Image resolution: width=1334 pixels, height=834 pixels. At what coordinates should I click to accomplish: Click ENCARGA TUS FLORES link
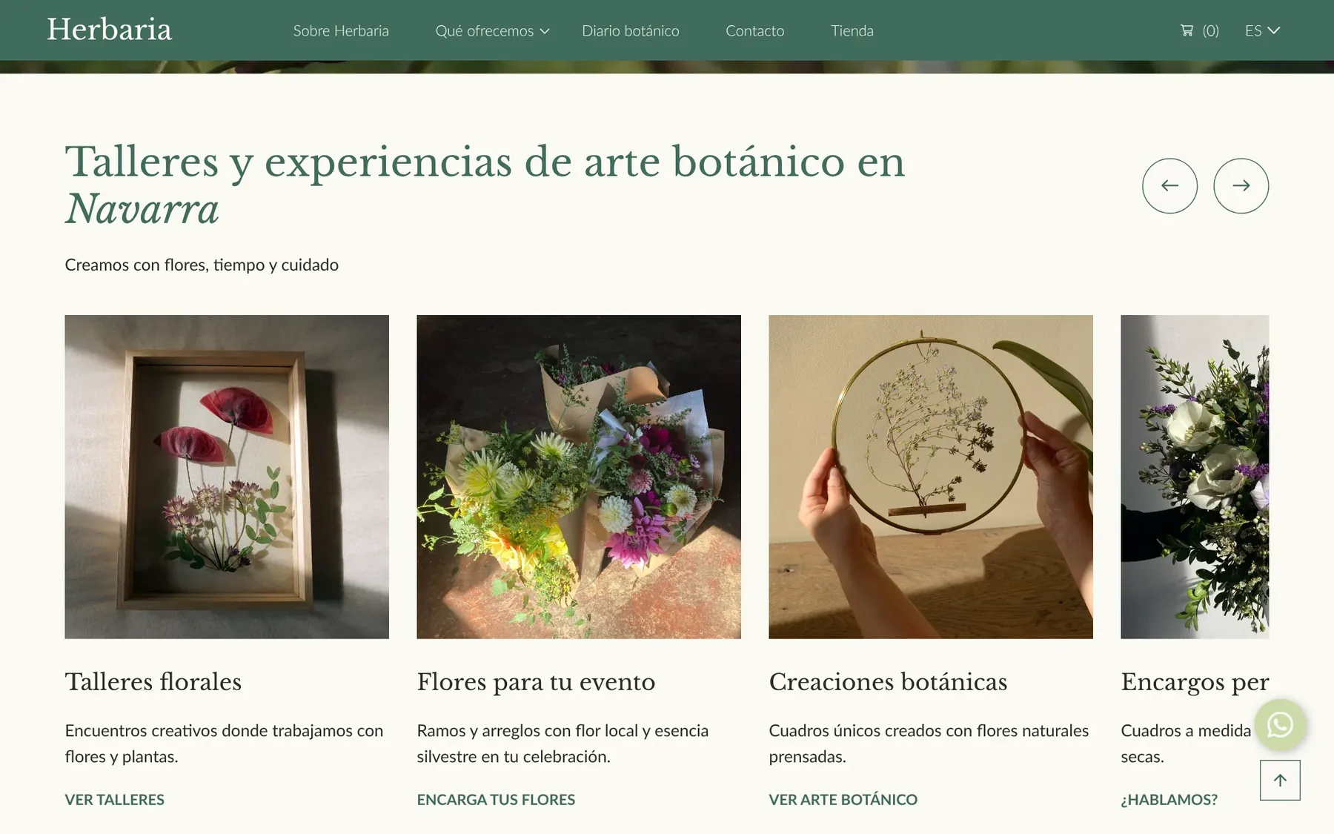pos(496,799)
